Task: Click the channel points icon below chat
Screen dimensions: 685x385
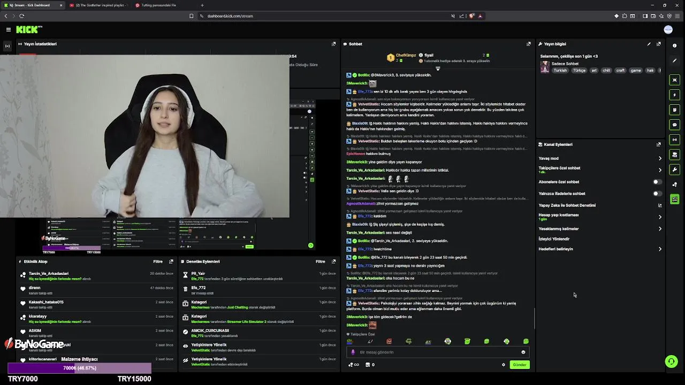Action: 354,365
